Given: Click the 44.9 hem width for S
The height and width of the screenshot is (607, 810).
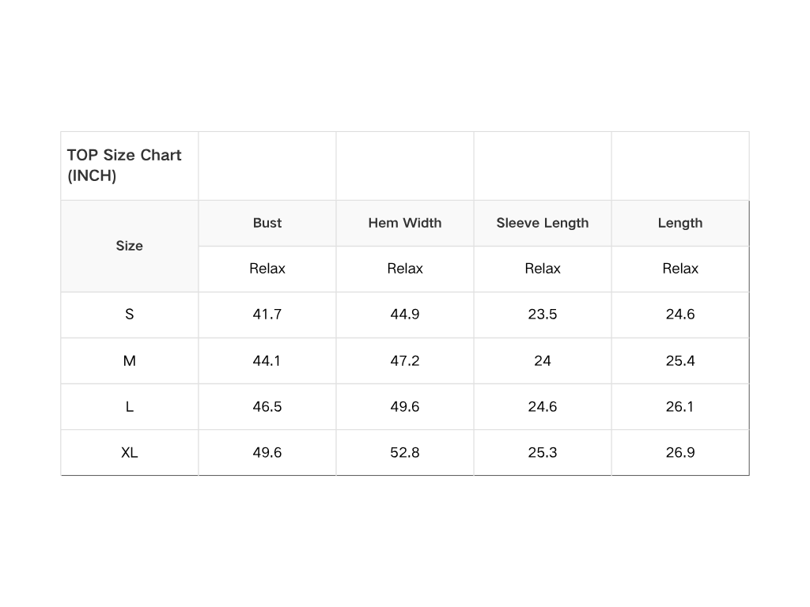Looking at the screenshot, I should point(405,315).
